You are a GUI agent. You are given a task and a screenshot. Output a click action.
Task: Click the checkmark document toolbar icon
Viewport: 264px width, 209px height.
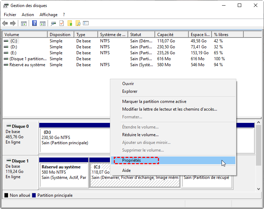62,23
